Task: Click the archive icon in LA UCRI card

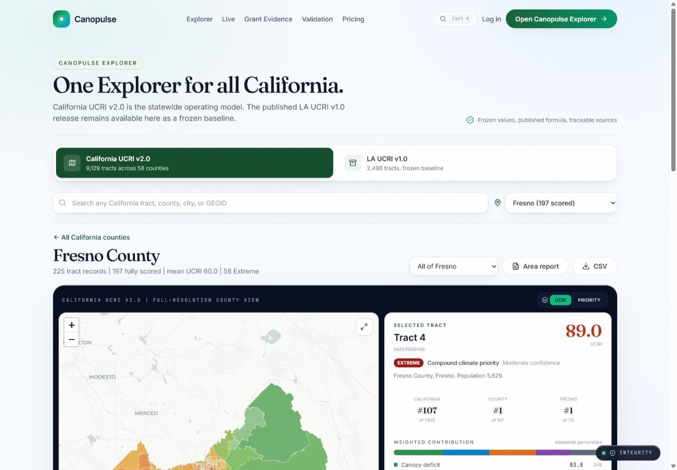Action: click(353, 163)
